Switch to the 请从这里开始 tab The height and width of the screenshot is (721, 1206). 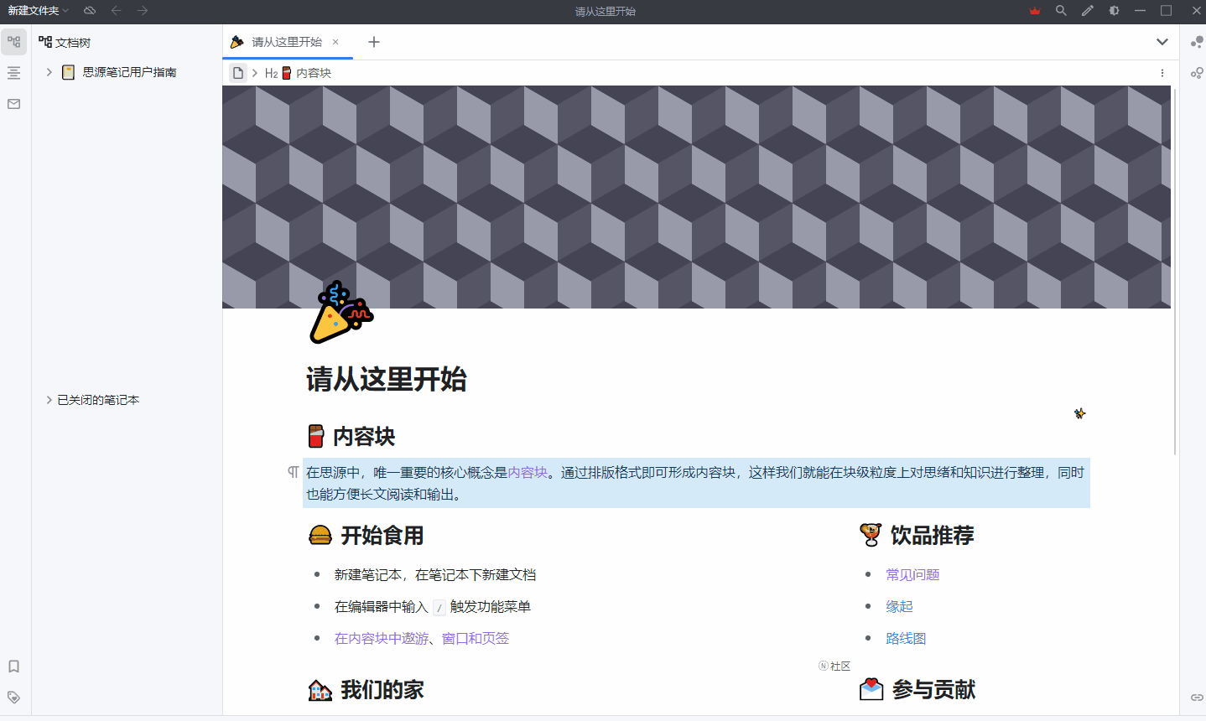click(x=288, y=41)
